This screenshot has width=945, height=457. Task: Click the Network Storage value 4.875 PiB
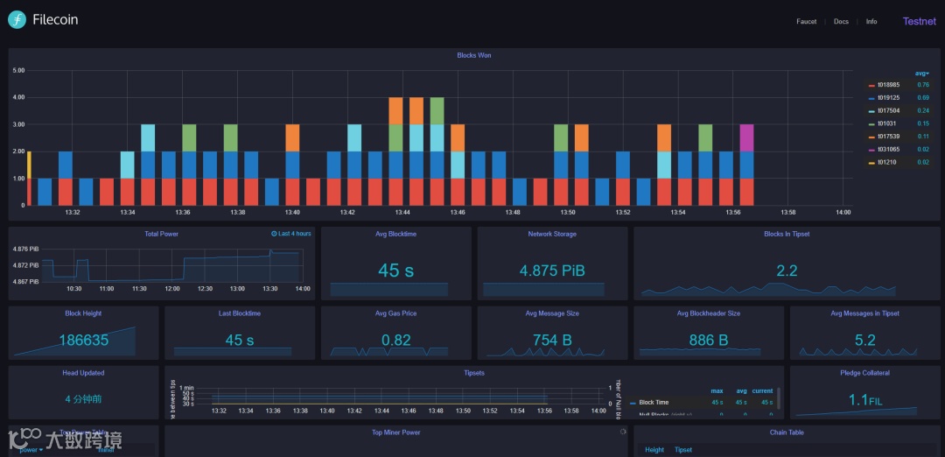pos(552,271)
